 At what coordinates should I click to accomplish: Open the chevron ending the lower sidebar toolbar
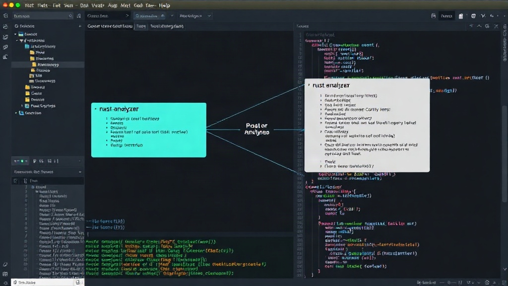click(x=80, y=161)
